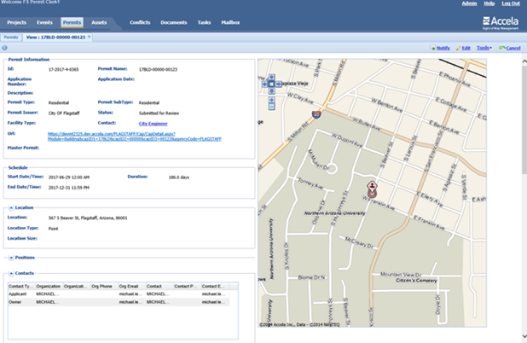Click the permit location marker on map
527x343 pixels.
click(372, 189)
